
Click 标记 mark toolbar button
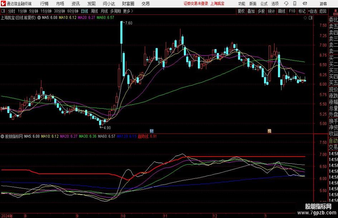302,11
